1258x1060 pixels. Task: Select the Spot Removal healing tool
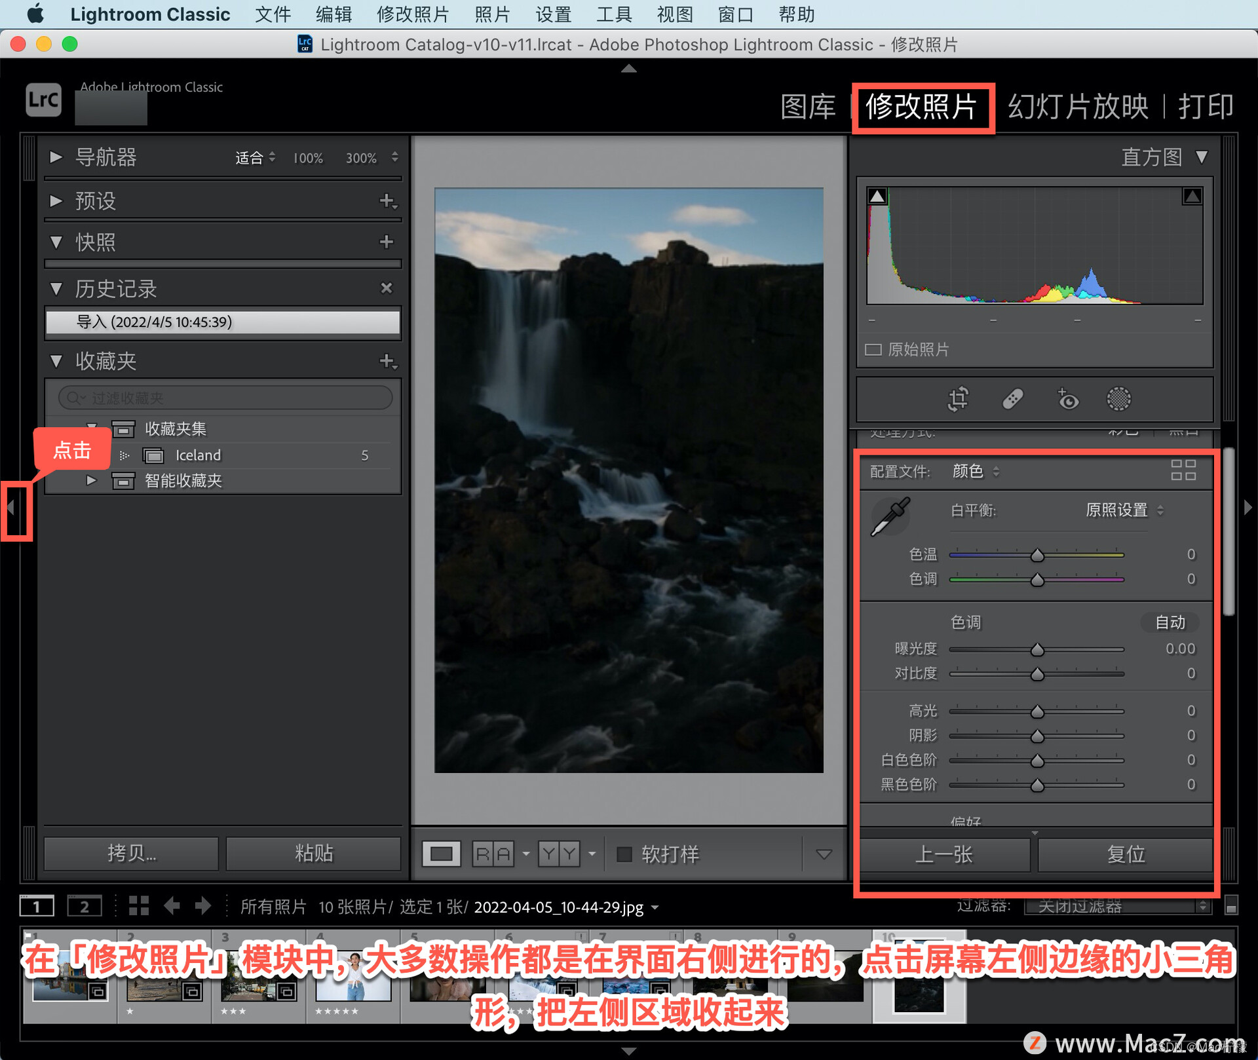(x=1012, y=399)
